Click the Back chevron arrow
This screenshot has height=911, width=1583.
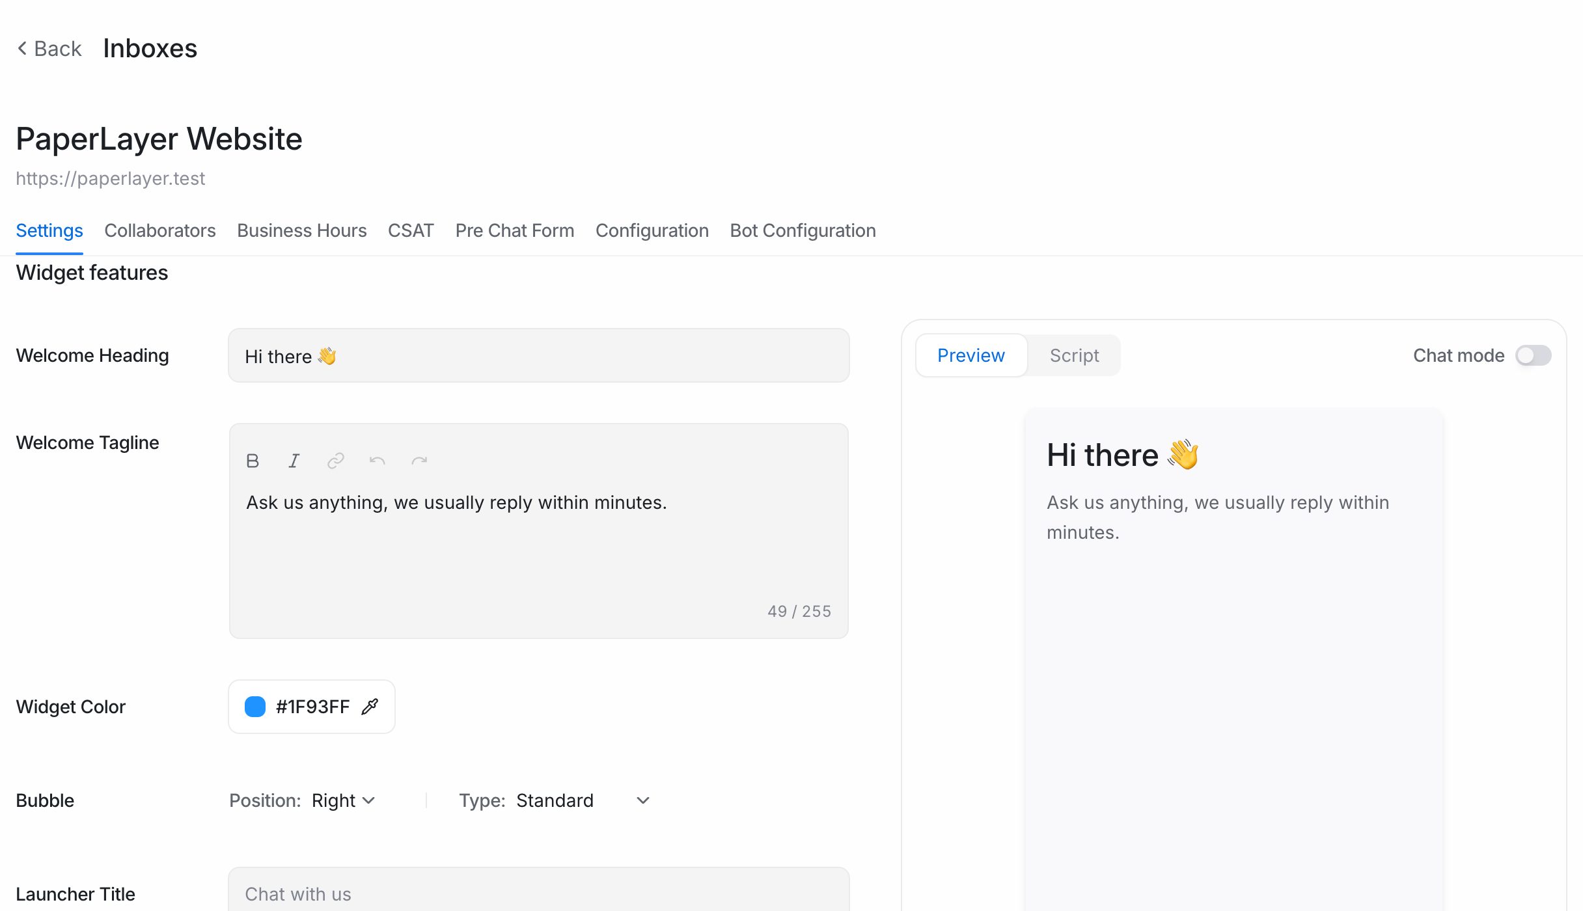point(22,48)
